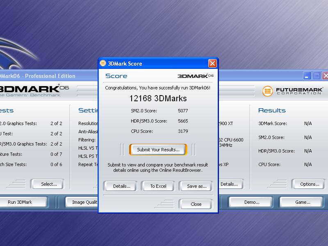
Task: Click the Congratulations message text
Action: (x=157, y=88)
